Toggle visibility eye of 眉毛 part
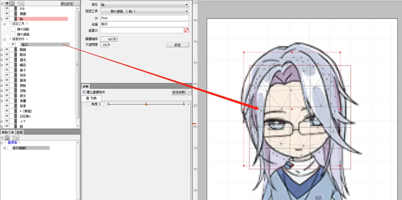 [7, 60]
